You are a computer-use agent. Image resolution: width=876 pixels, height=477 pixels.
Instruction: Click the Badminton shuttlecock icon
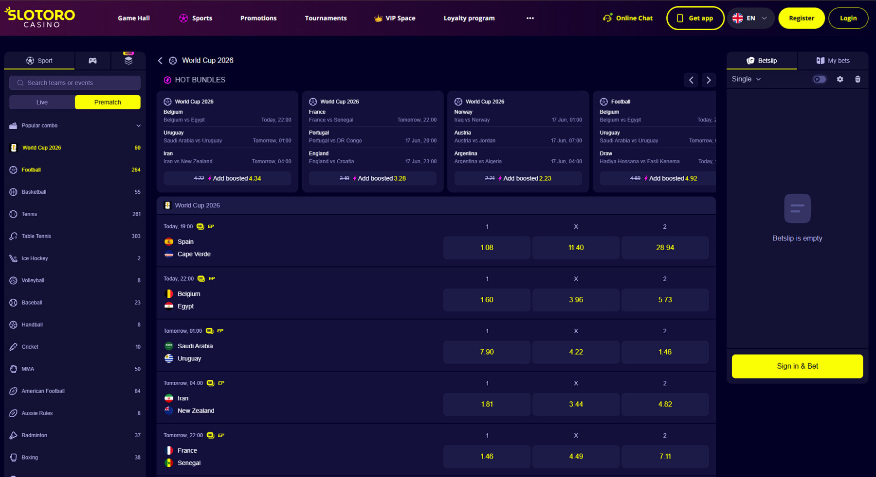click(14, 435)
